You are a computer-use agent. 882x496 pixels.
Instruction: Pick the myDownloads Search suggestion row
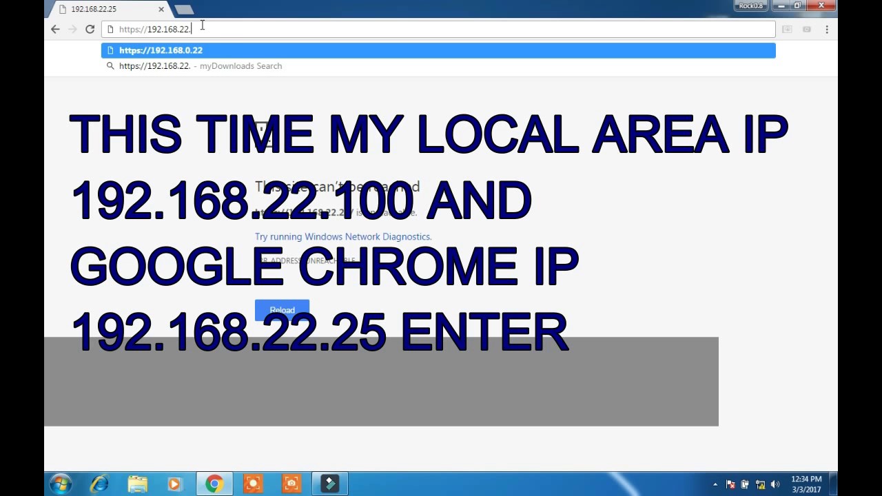click(x=438, y=66)
